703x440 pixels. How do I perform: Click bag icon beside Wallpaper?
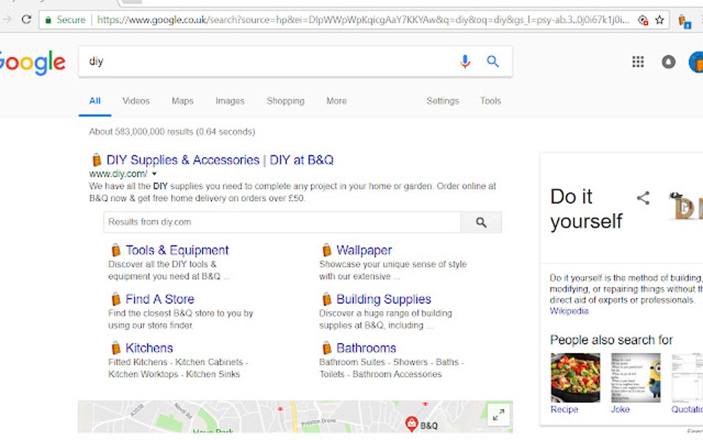point(327,250)
